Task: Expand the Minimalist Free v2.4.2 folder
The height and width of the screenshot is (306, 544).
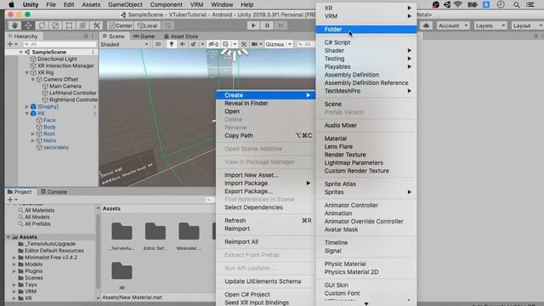Action: pyautogui.click(x=14, y=258)
